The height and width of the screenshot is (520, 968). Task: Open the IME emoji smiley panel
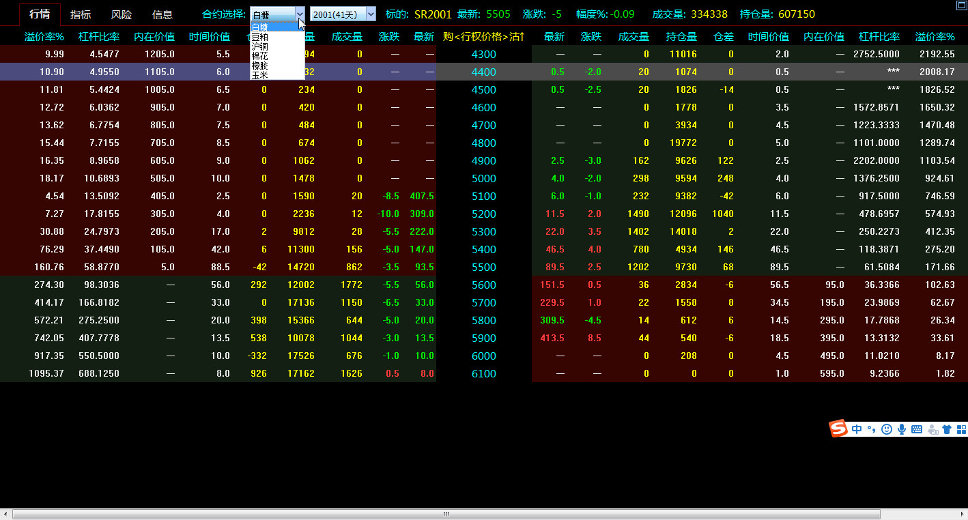coord(887,429)
